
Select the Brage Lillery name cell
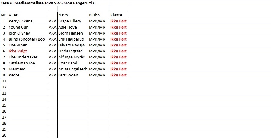click(x=73, y=21)
